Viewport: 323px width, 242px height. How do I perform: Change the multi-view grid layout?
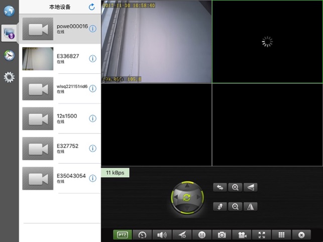pyautogui.click(x=282, y=235)
